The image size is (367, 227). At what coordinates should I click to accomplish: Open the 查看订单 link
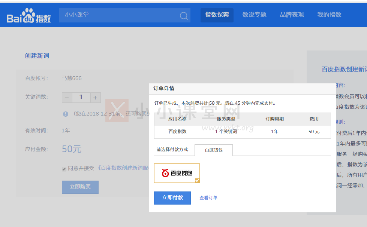(x=208, y=198)
